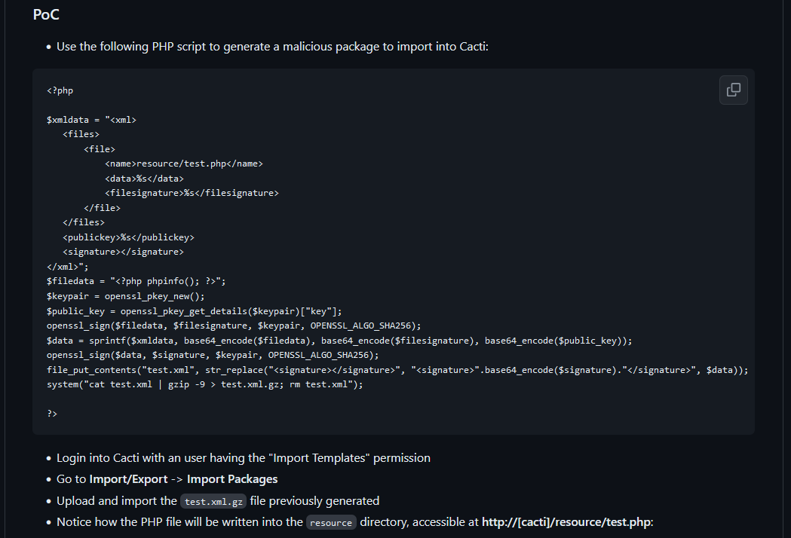Click the <signature></signature> code line
The width and height of the screenshot is (791, 538).
point(123,252)
